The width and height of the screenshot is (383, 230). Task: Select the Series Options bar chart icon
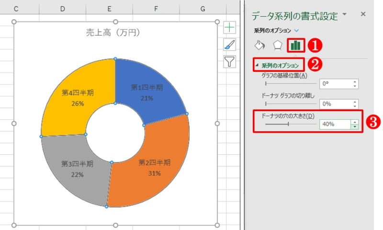[x=296, y=46]
